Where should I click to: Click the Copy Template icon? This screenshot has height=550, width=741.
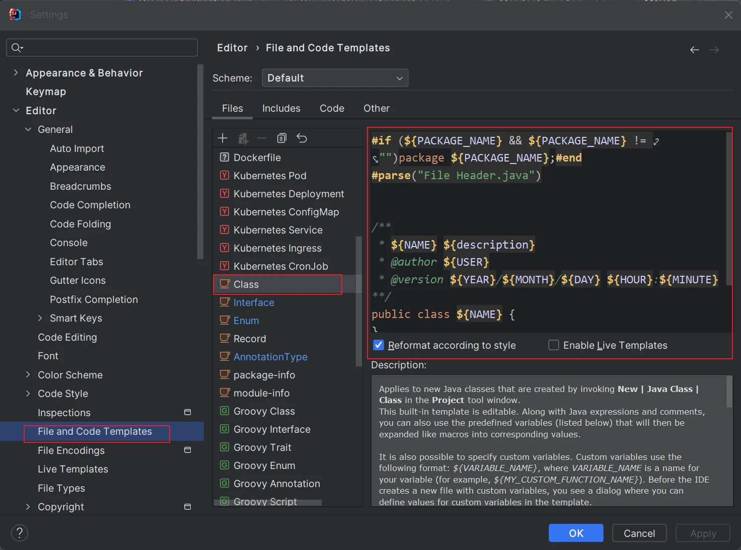[x=282, y=138]
